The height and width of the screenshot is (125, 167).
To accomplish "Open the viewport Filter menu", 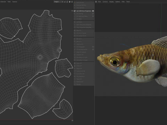I will (x=123, y=2).
